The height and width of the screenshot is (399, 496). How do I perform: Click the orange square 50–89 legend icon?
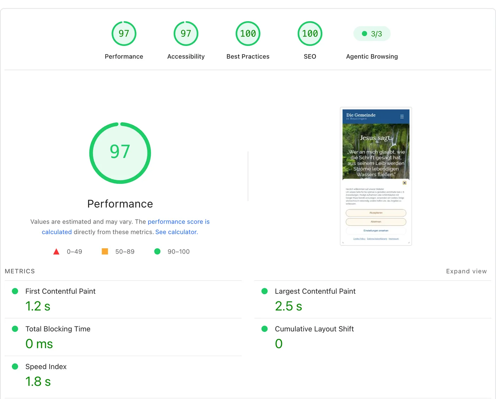click(x=105, y=251)
